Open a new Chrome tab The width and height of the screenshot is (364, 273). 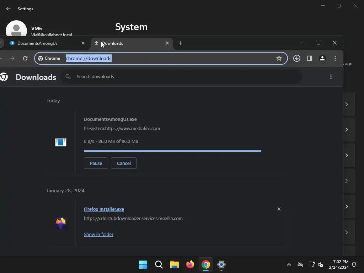point(180,43)
